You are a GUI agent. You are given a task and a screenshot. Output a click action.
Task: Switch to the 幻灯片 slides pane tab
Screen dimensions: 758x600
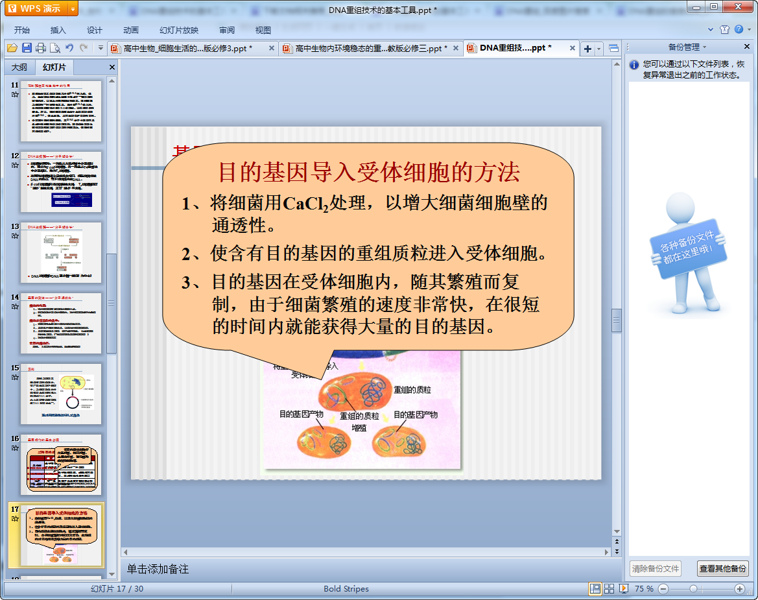pos(54,67)
